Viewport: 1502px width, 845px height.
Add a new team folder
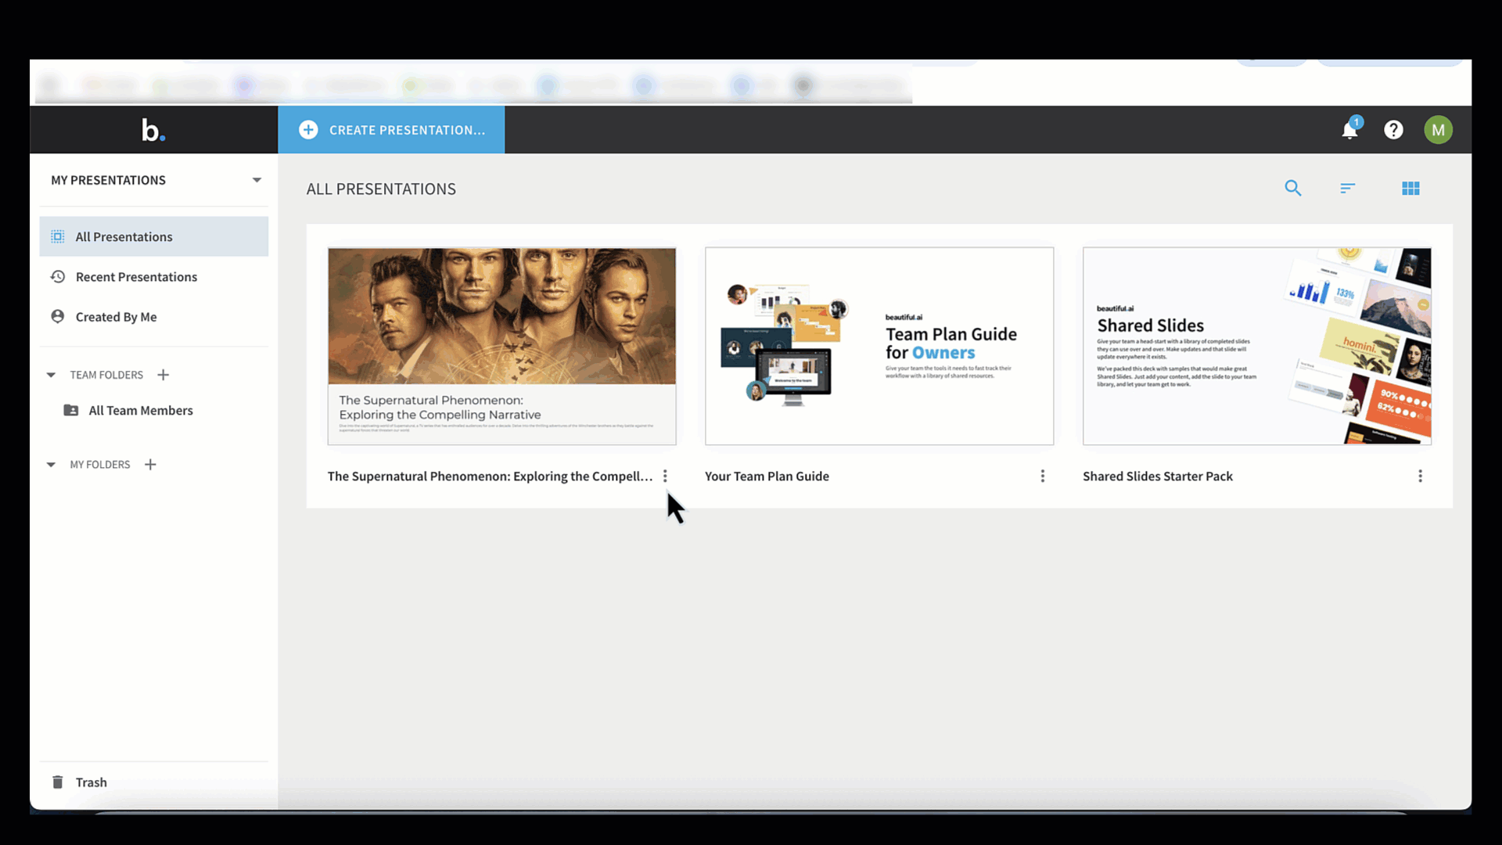tap(163, 375)
